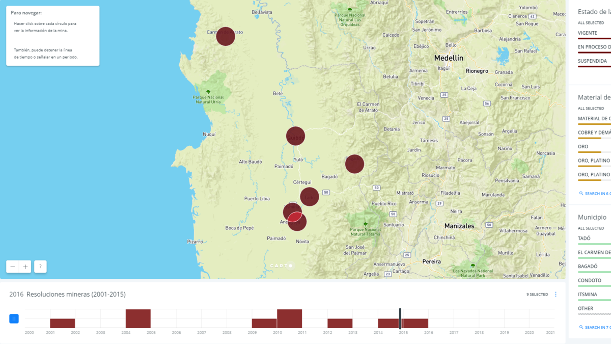Click the mine circle near Carmen de Atrato

coord(226,36)
